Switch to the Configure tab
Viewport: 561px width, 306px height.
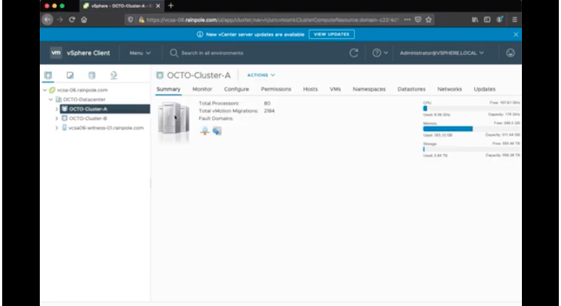click(237, 89)
